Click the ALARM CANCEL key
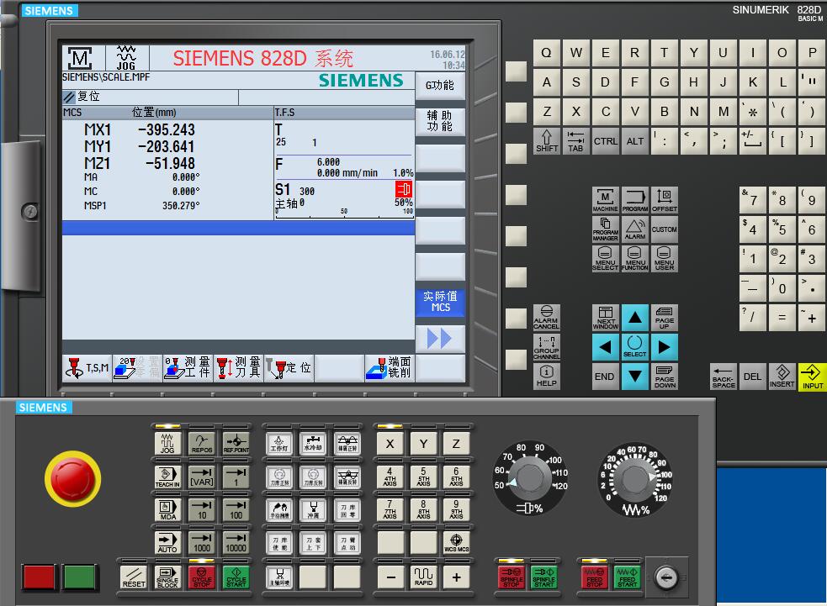This screenshot has height=606, width=827. (546, 317)
